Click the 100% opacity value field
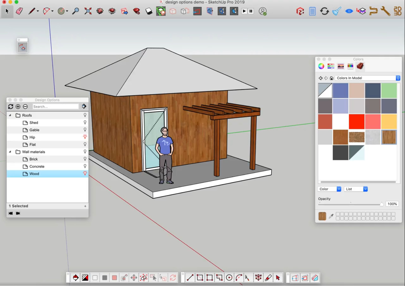 tap(392, 204)
